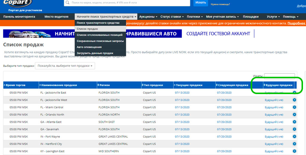This screenshot has width=306, height=155.
Task: Sort table by Следующая продажа column
Action: coord(239,85)
